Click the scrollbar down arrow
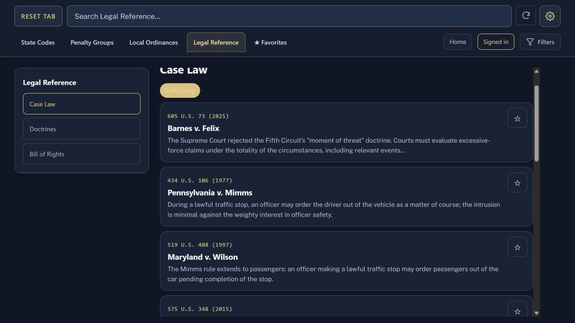The image size is (575, 323). pos(536,313)
